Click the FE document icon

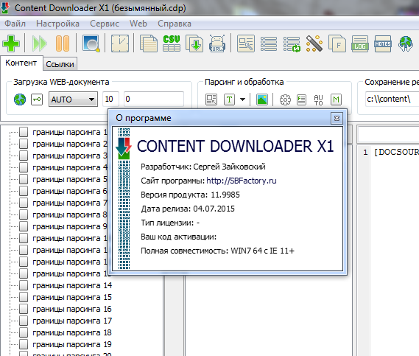pos(301,100)
